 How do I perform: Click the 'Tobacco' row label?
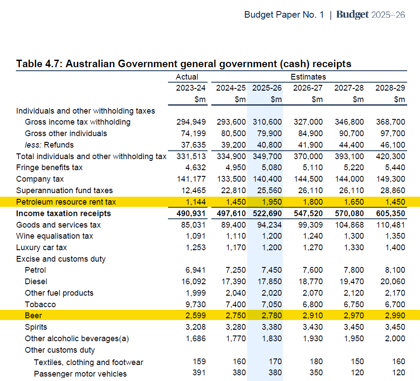pos(40,305)
